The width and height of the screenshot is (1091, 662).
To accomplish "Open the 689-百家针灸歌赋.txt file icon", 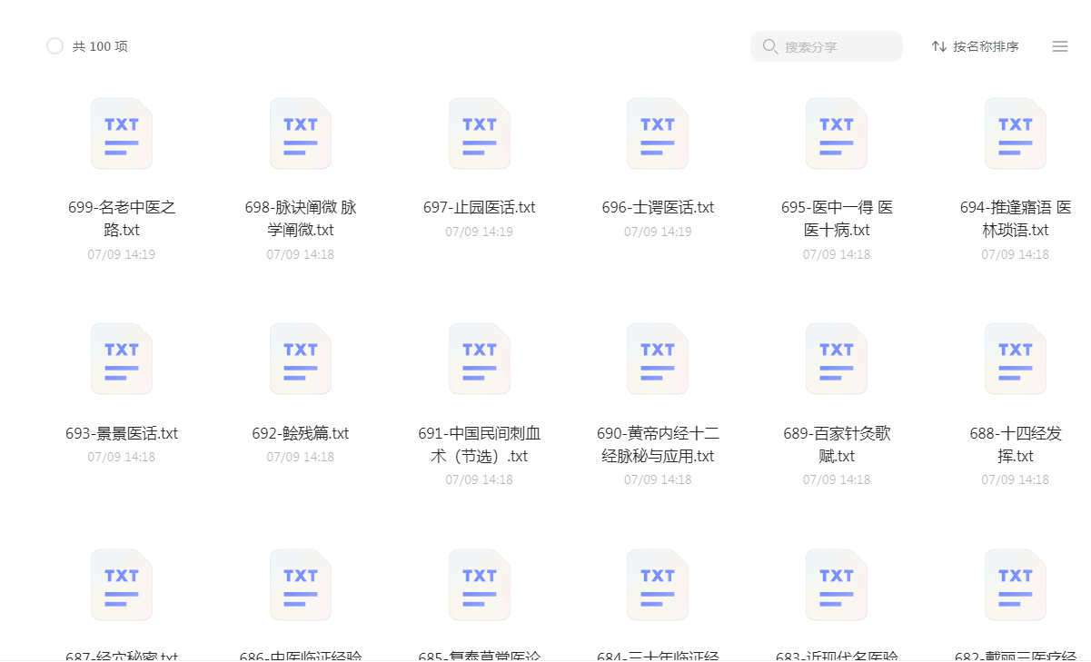I will 837,359.
